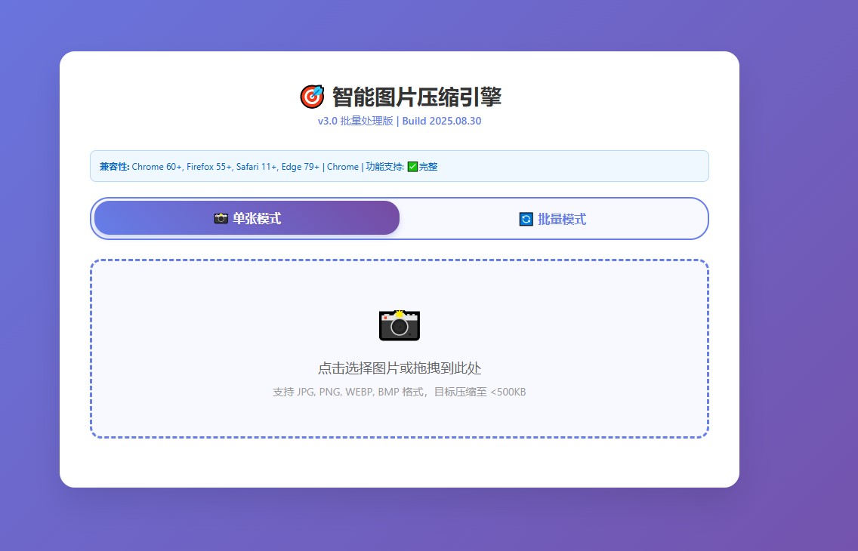The width and height of the screenshot is (858, 551).
Task: Click the Firefox 55+ text in banner
Action: point(209,167)
